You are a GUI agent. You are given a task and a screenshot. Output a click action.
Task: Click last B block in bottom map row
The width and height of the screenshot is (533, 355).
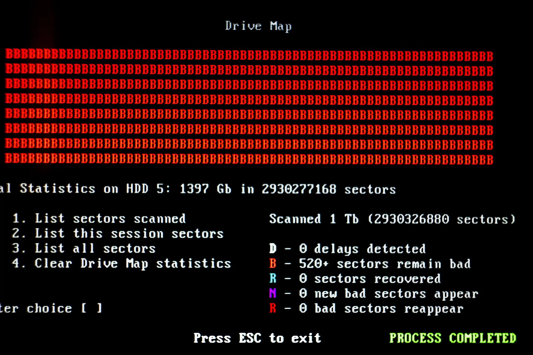[x=489, y=160]
